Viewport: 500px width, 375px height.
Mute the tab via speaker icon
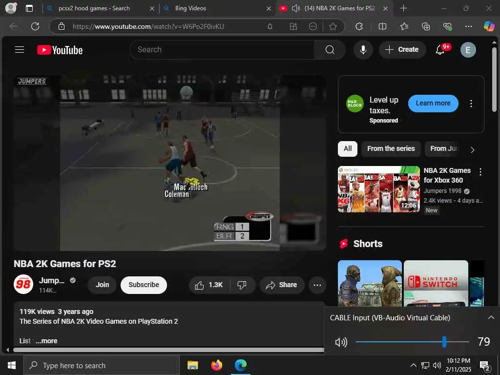point(296,8)
